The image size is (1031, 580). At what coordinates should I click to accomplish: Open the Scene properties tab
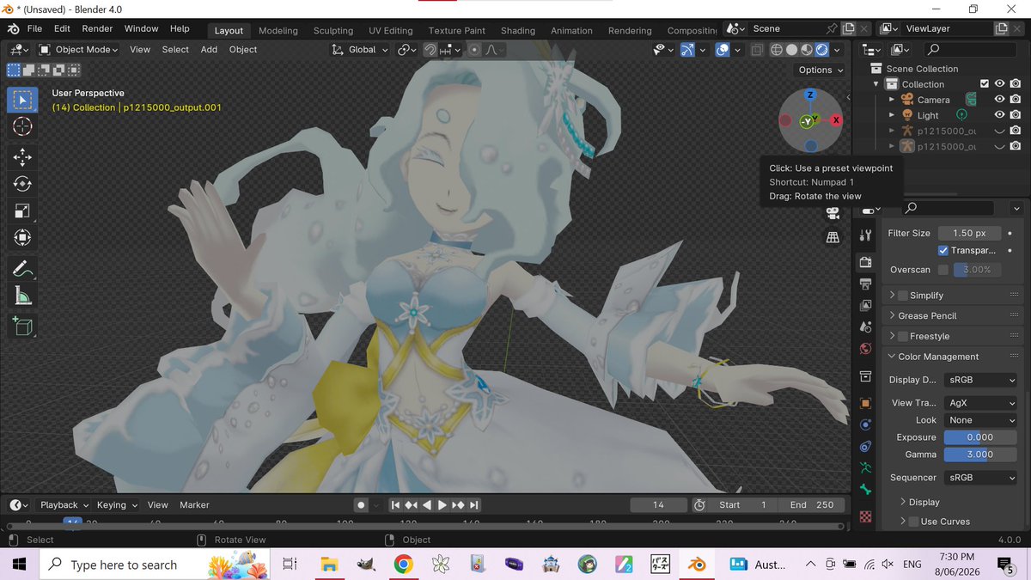tap(865, 327)
